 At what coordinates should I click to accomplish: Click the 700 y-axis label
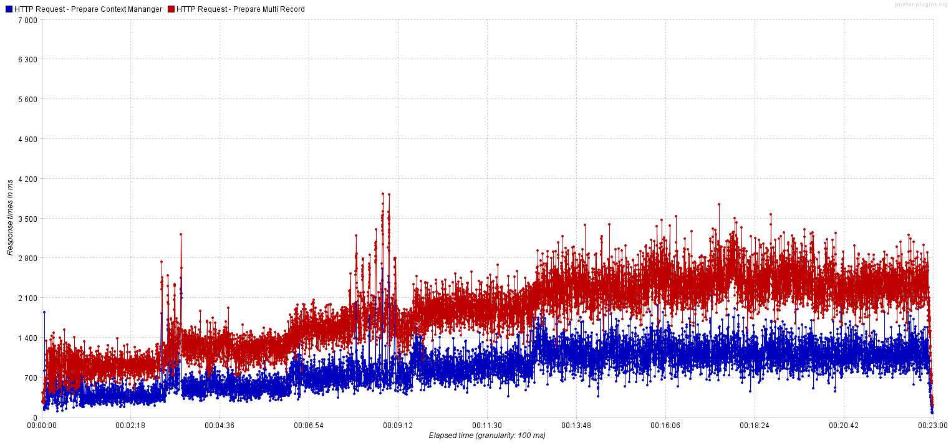[31, 378]
